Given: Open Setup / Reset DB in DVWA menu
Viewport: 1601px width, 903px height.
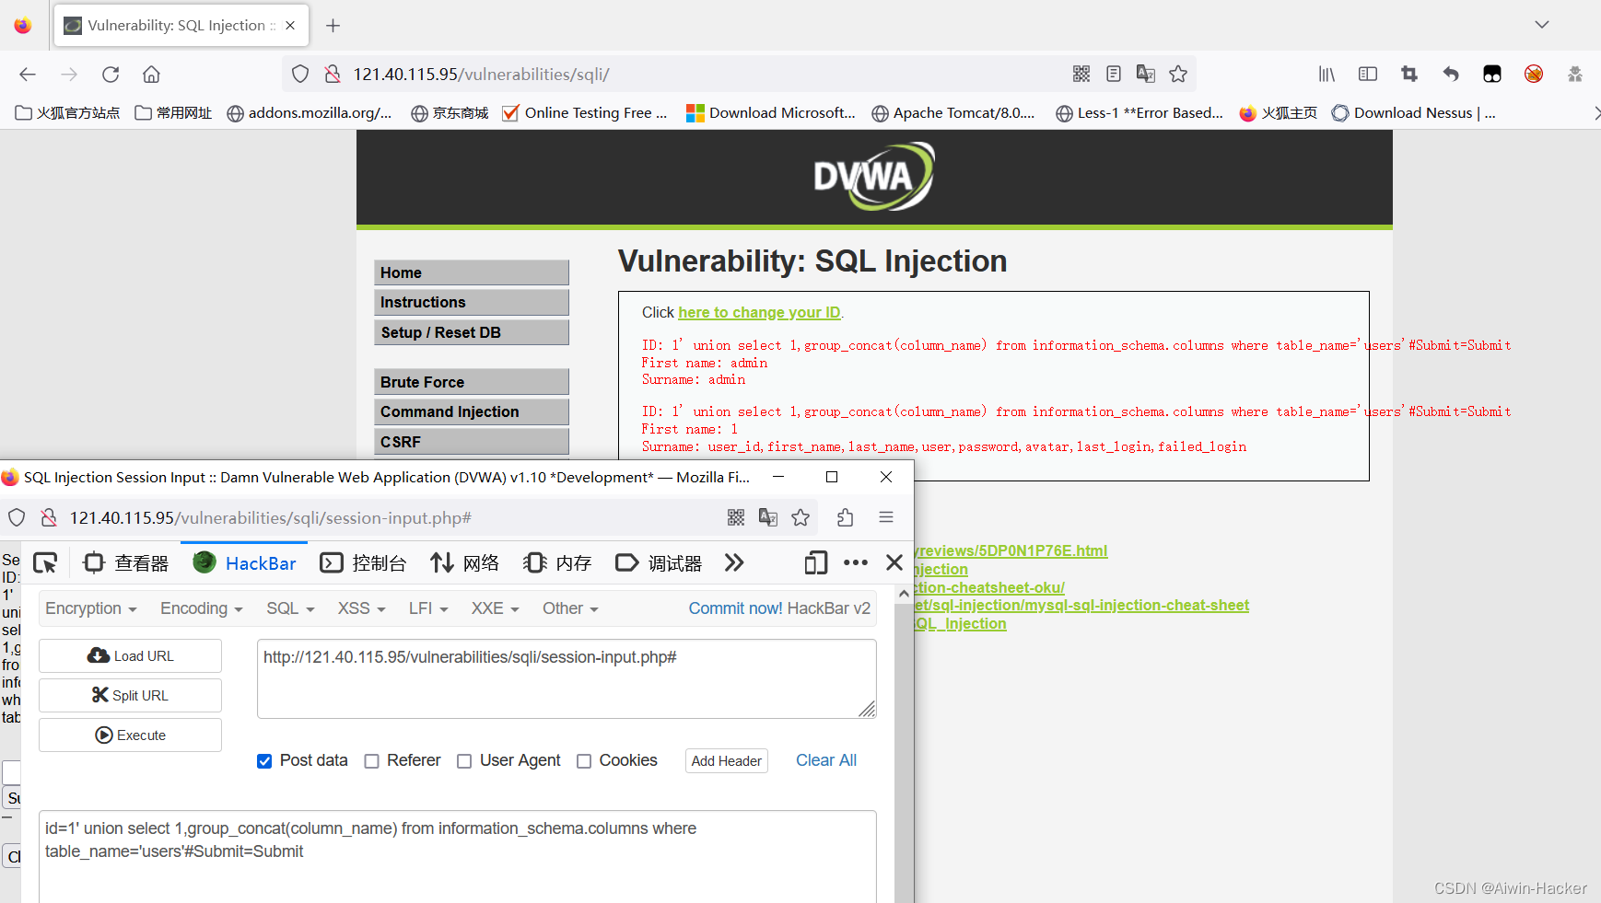Looking at the screenshot, I should (472, 332).
